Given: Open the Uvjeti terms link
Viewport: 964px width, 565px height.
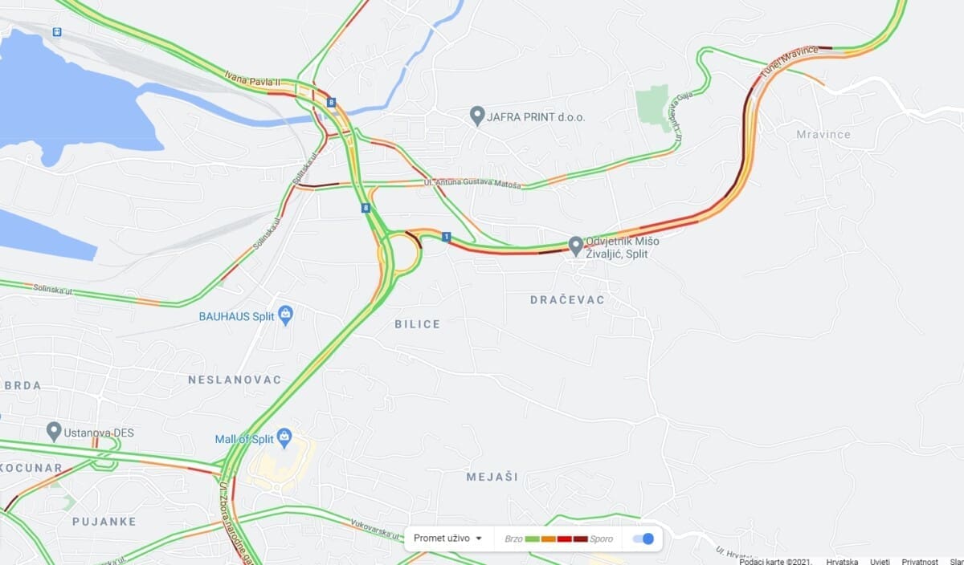Looking at the screenshot, I should tap(879, 561).
